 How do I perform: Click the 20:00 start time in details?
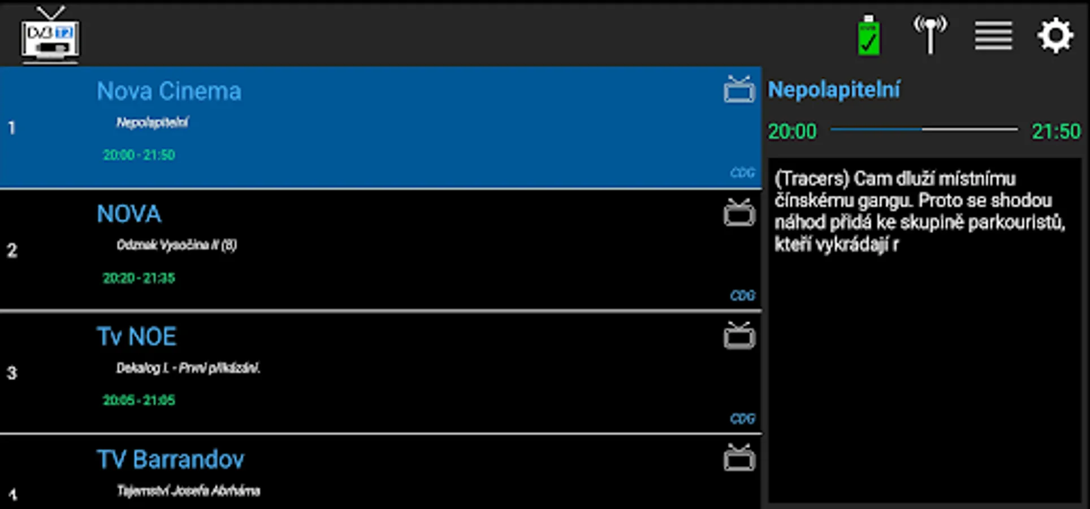pyautogui.click(x=792, y=131)
